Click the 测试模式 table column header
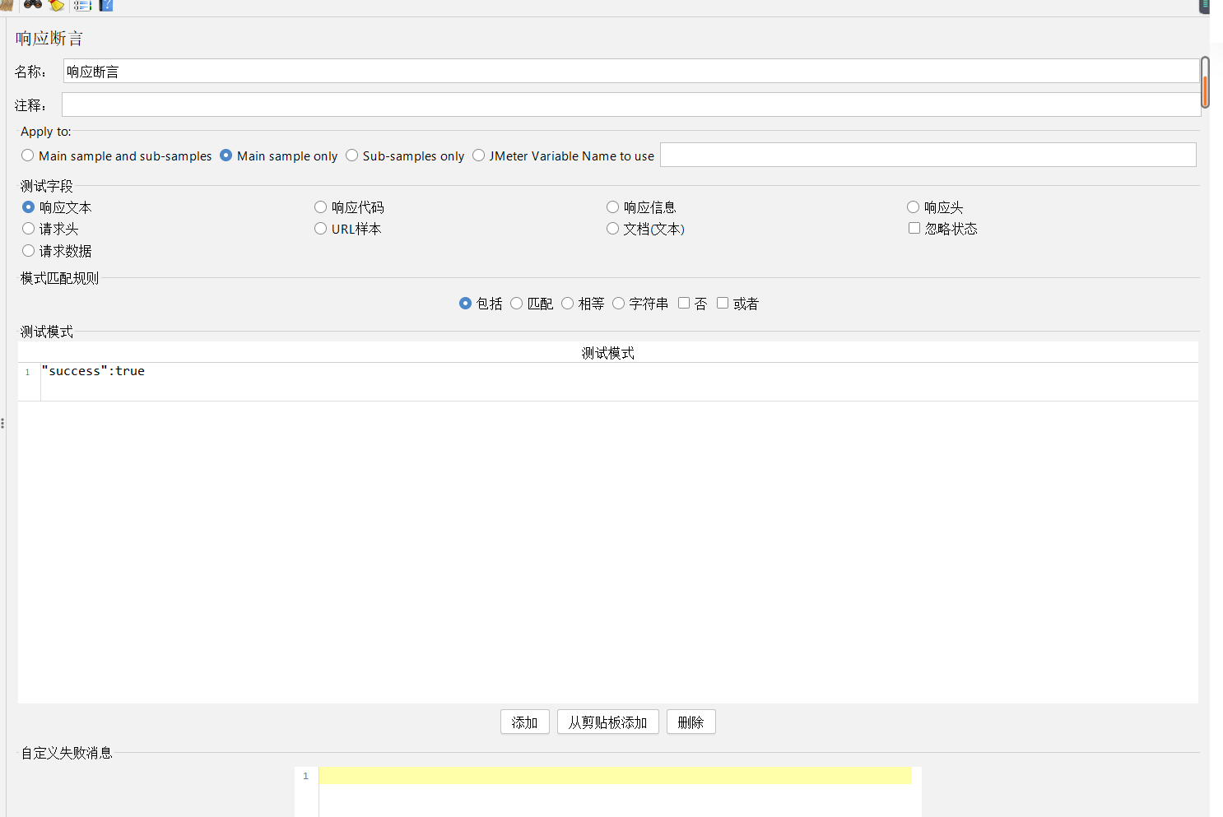The image size is (1223, 817). 608,353
